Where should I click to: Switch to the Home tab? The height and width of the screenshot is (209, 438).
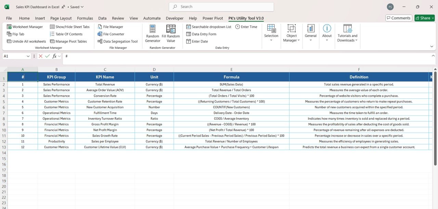click(x=24, y=18)
